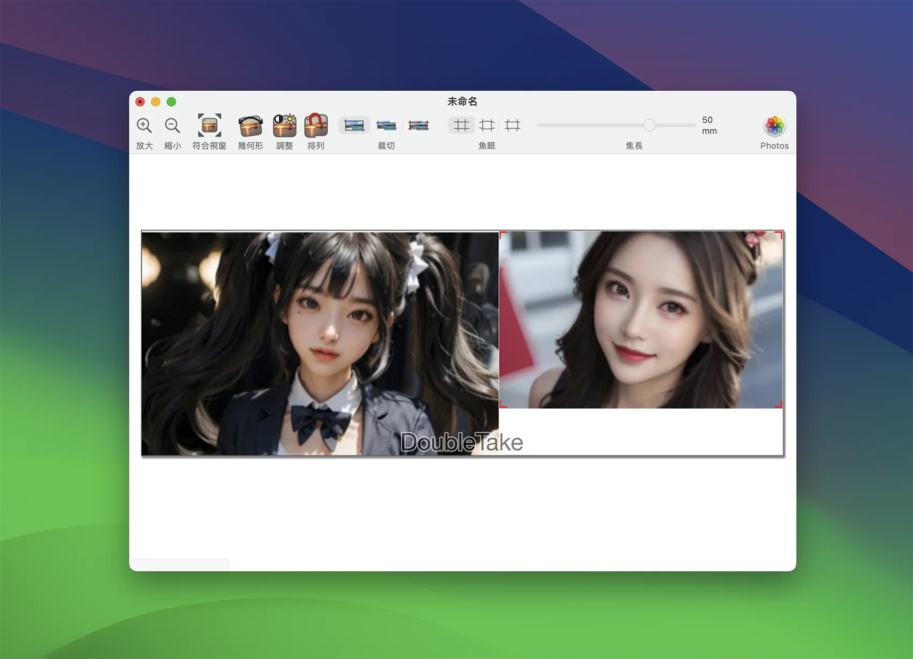Image resolution: width=913 pixels, height=659 pixels.
Task: Open the Photos library button
Action: [x=774, y=126]
